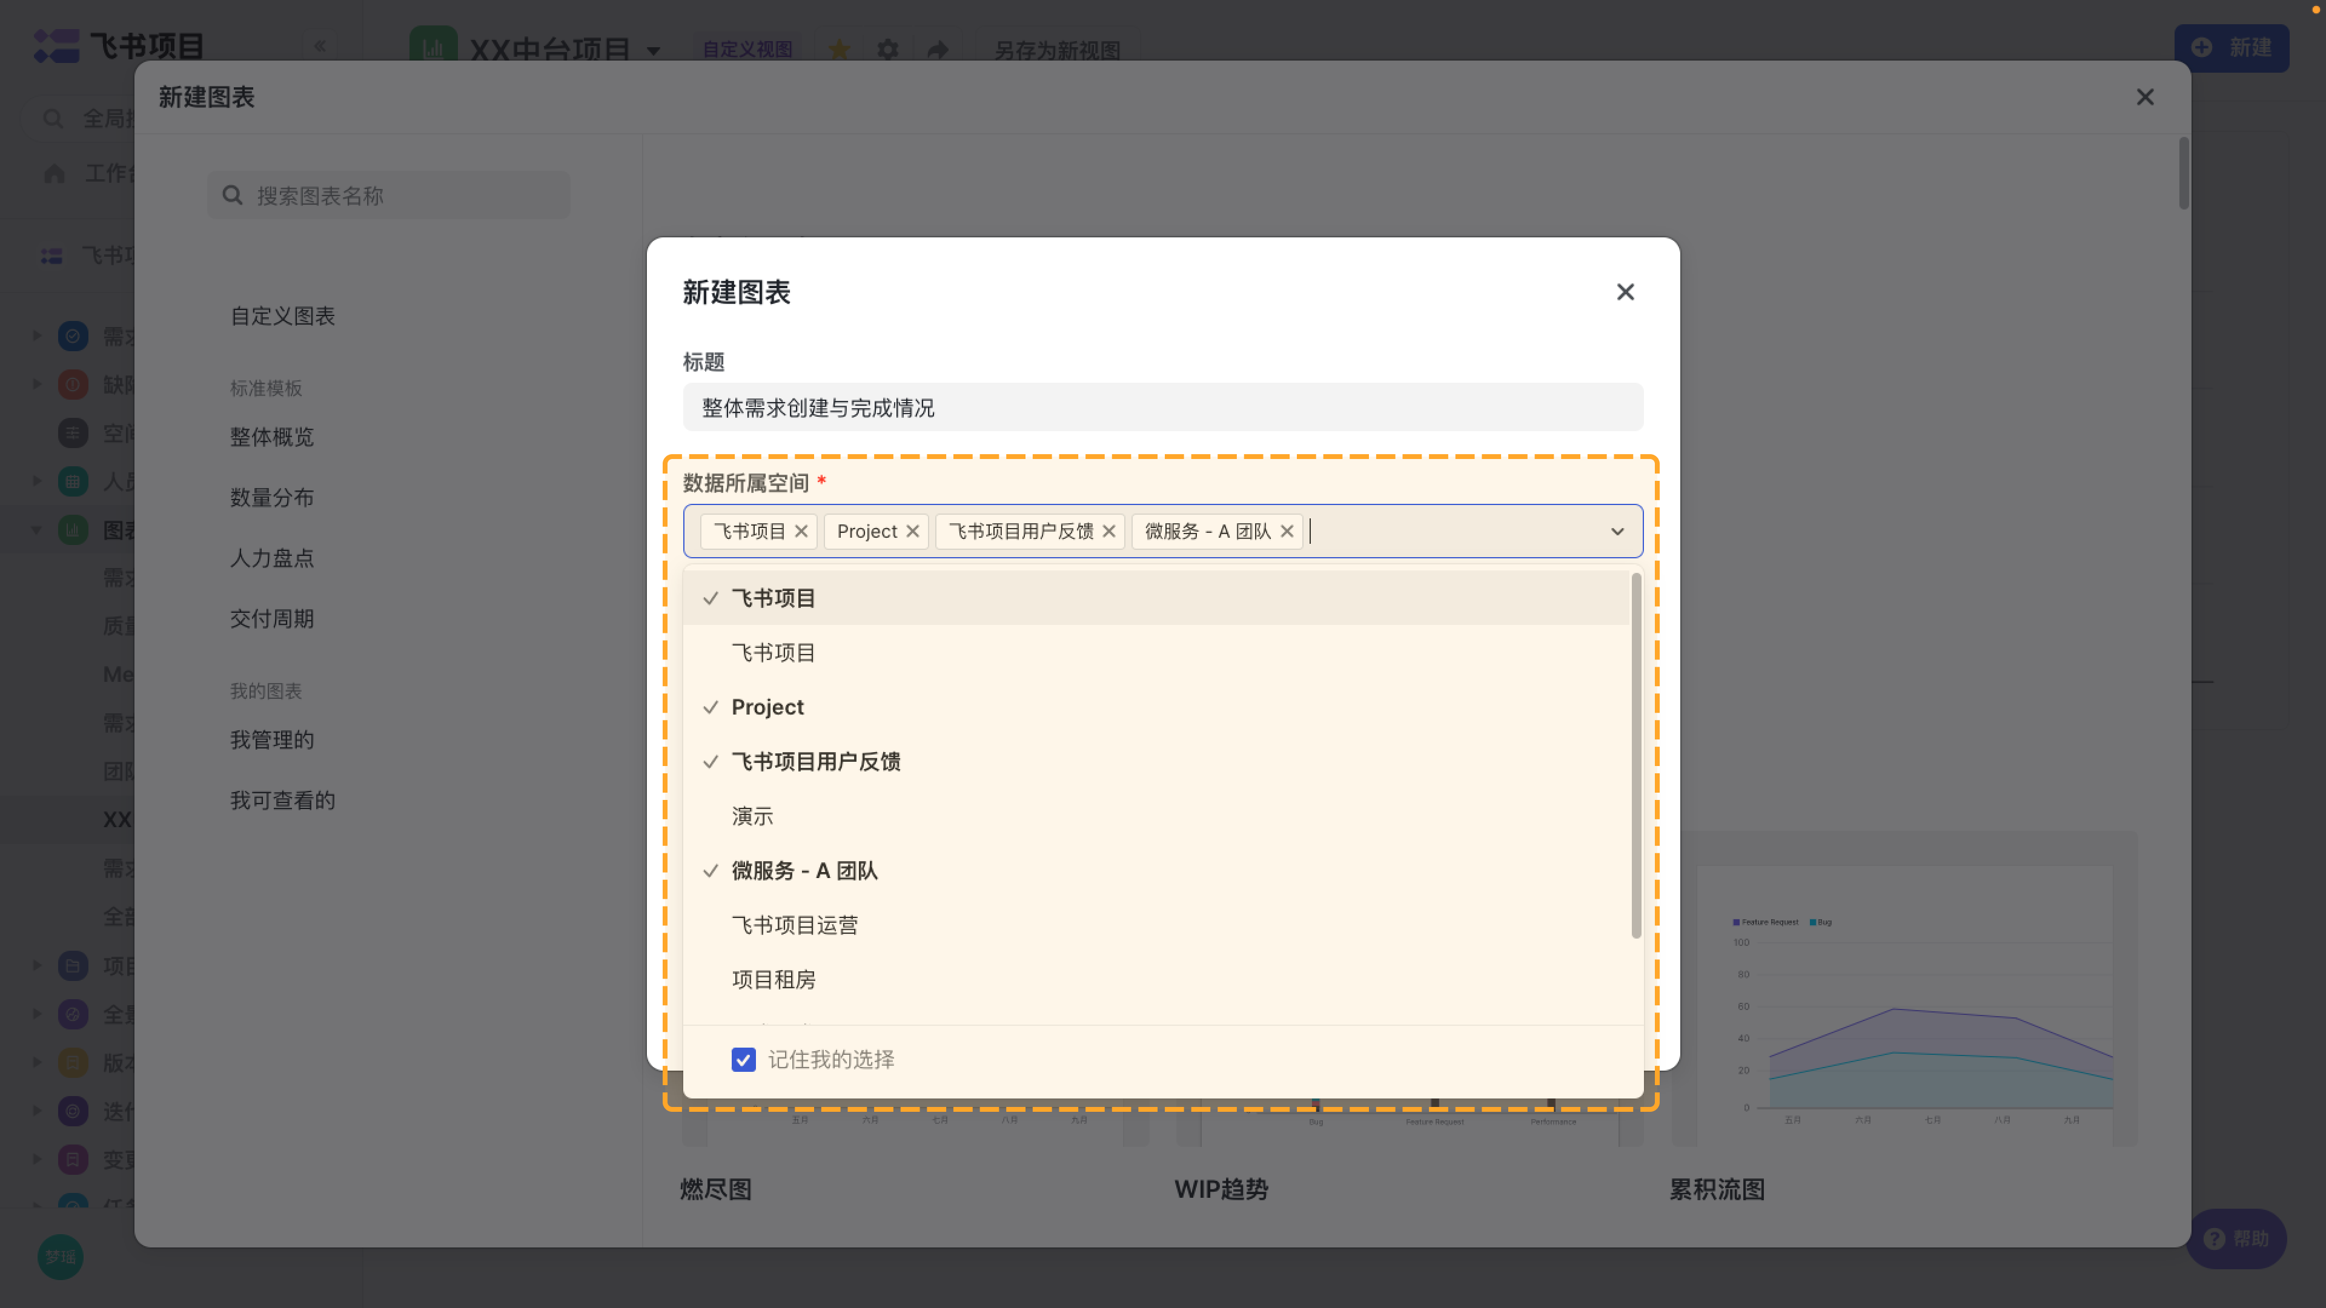Screen dimensions: 2326x1308
Task: Click the 梦瑶 user avatar
Action: (61, 1257)
